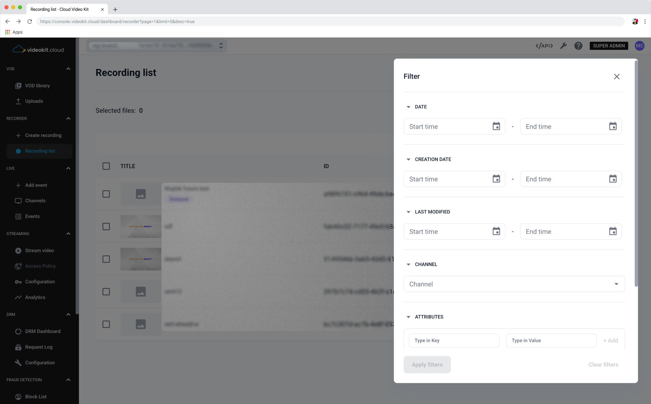This screenshot has height=404, width=651.
Task: Open the MC user avatar
Action: click(639, 46)
